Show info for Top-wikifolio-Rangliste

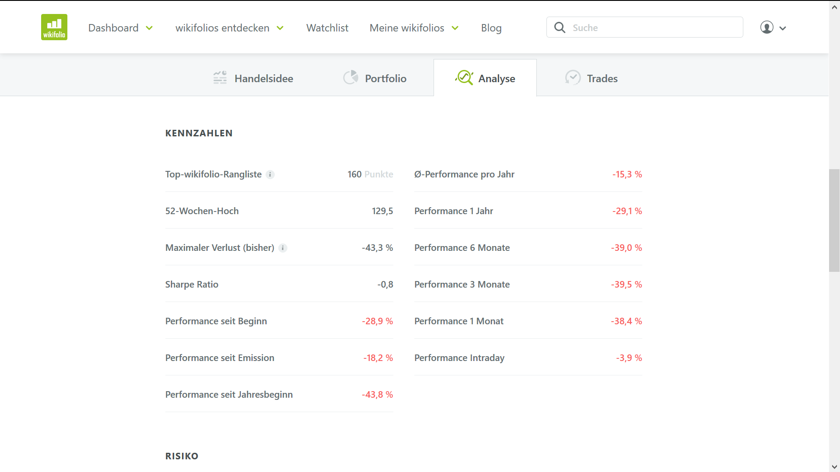(x=270, y=175)
